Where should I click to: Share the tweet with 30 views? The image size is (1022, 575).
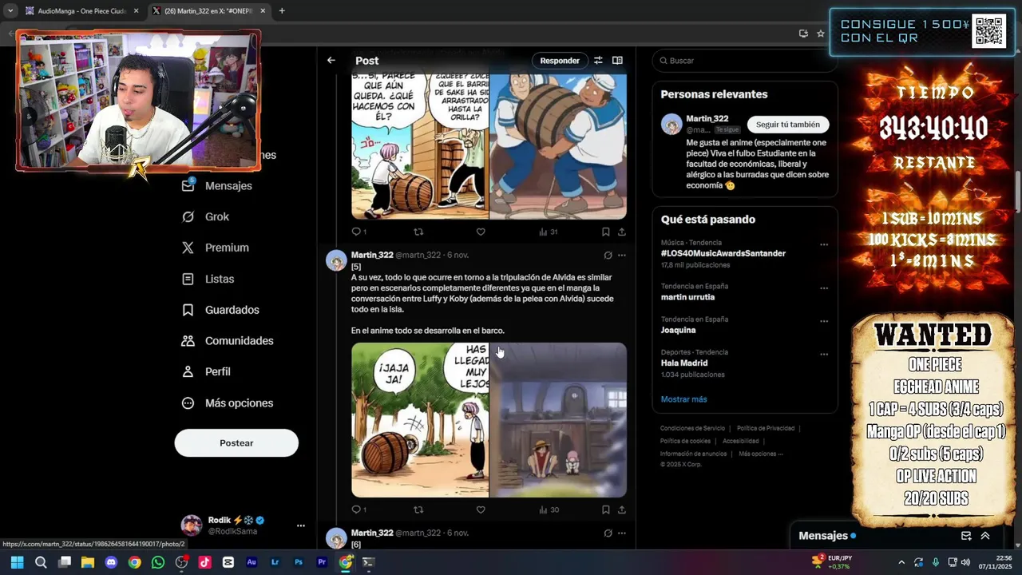click(621, 510)
